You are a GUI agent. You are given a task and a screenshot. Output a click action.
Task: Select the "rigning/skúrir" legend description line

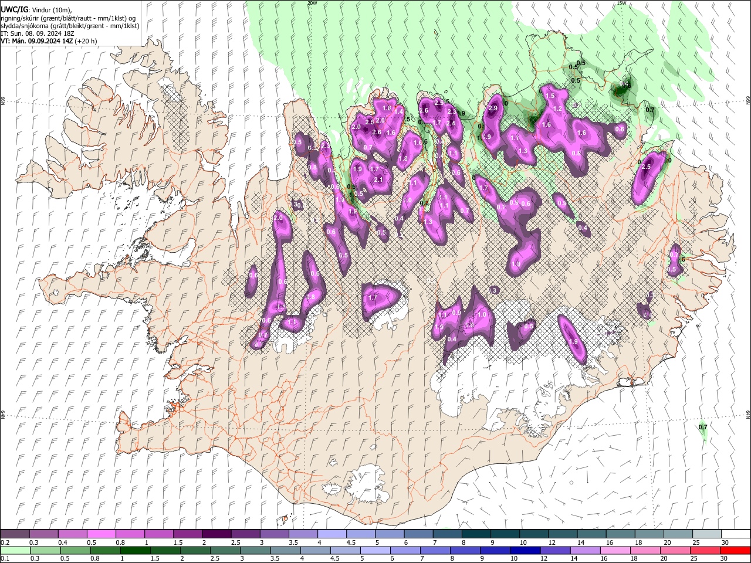click(x=69, y=18)
